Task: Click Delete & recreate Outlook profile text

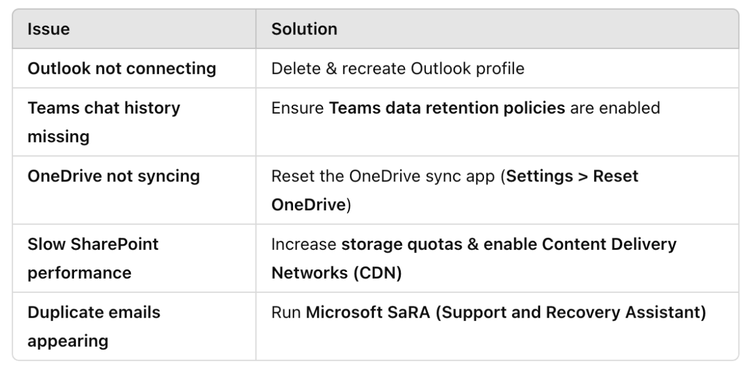Action: [x=398, y=68]
